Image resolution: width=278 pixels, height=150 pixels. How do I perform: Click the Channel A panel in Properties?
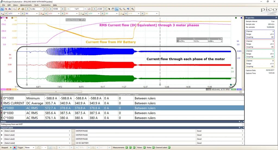pos(260,34)
